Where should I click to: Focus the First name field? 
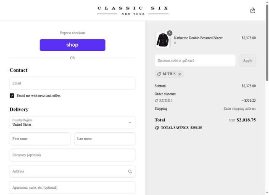[x=40, y=139]
